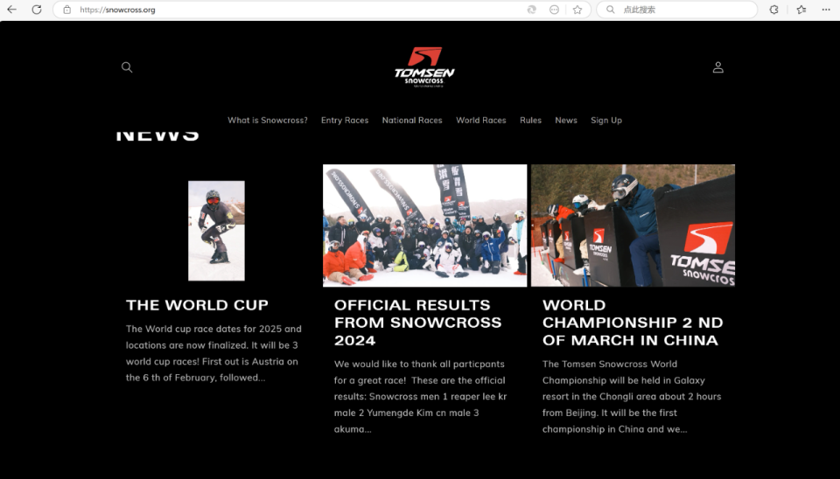Open the browser extensions icon
Image resolution: width=840 pixels, height=479 pixels.
click(x=773, y=10)
